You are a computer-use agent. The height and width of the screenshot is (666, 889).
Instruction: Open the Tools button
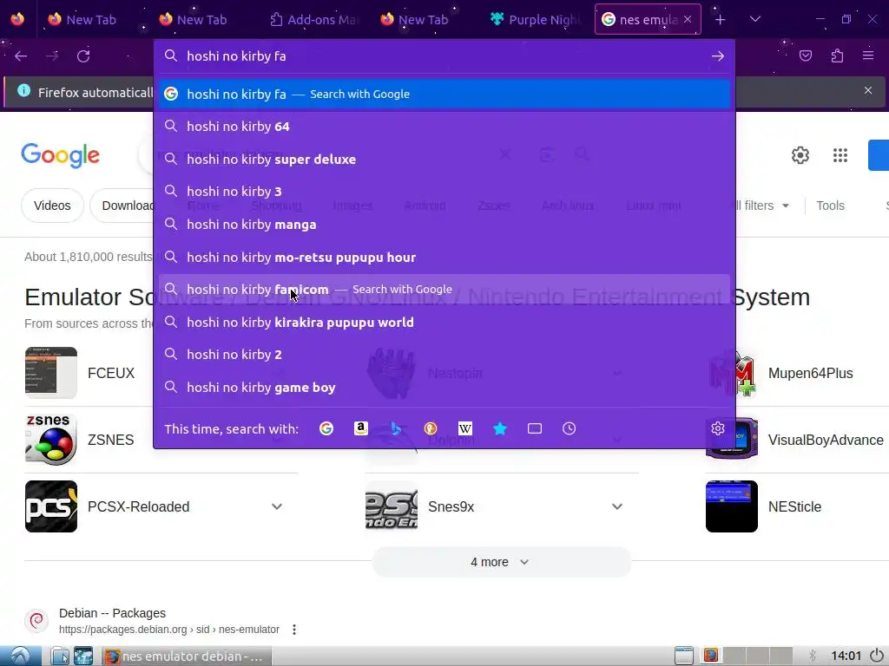pyautogui.click(x=830, y=206)
